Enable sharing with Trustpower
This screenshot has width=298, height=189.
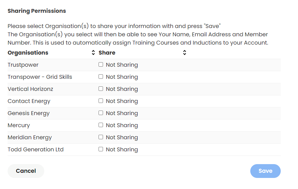click(101, 65)
